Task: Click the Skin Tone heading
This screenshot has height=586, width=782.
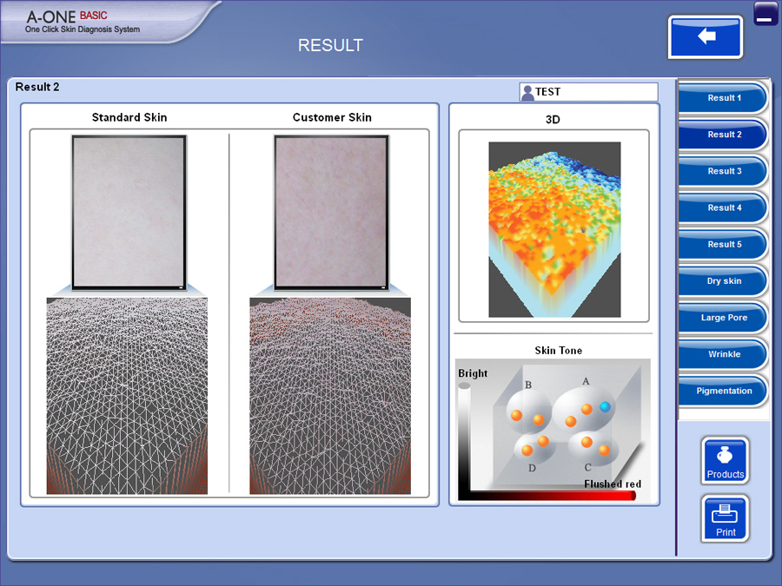Action: tap(558, 351)
